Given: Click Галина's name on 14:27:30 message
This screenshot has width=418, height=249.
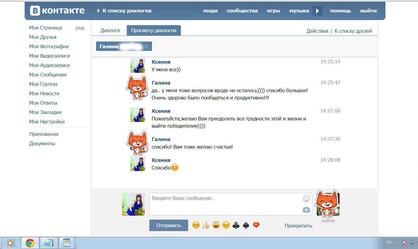Looking at the screenshot, I should tap(161, 139).
